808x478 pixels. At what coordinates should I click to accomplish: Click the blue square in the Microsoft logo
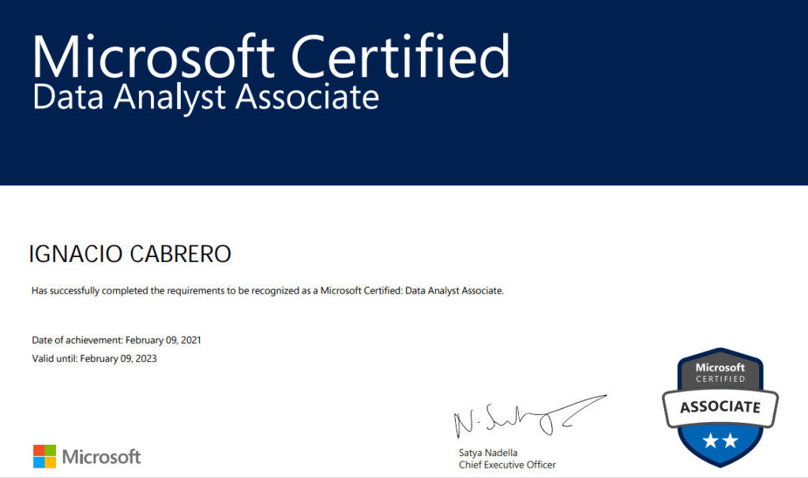tap(39, 462)
